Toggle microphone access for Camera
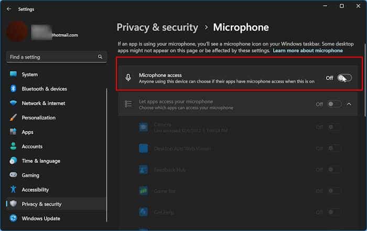Image resolution: width=367 pixels, height=231 pixels. [x=334, y=127]
